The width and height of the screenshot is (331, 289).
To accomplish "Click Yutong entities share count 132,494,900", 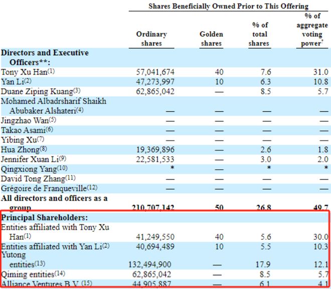I will [150, 264].
